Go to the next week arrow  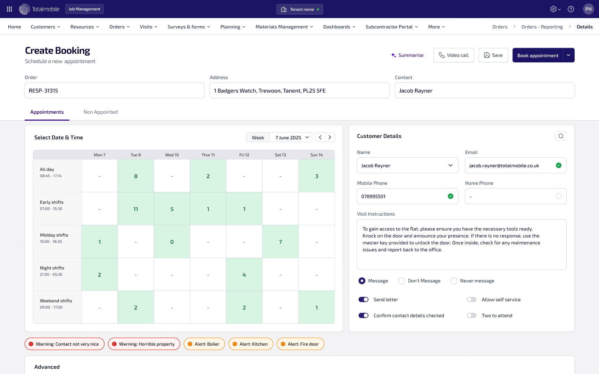click(330, 137)
